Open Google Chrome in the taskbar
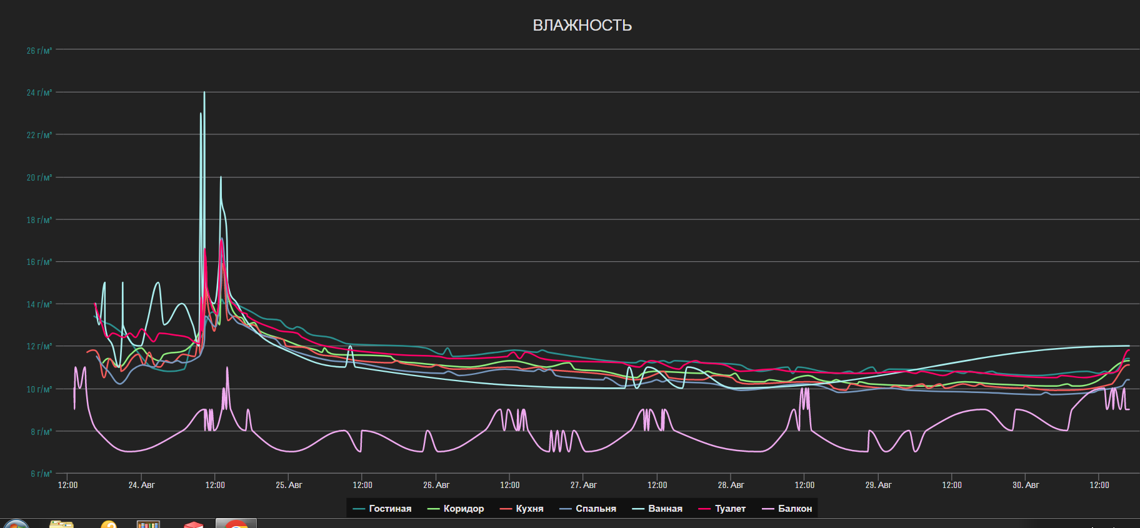 [236, 524]
